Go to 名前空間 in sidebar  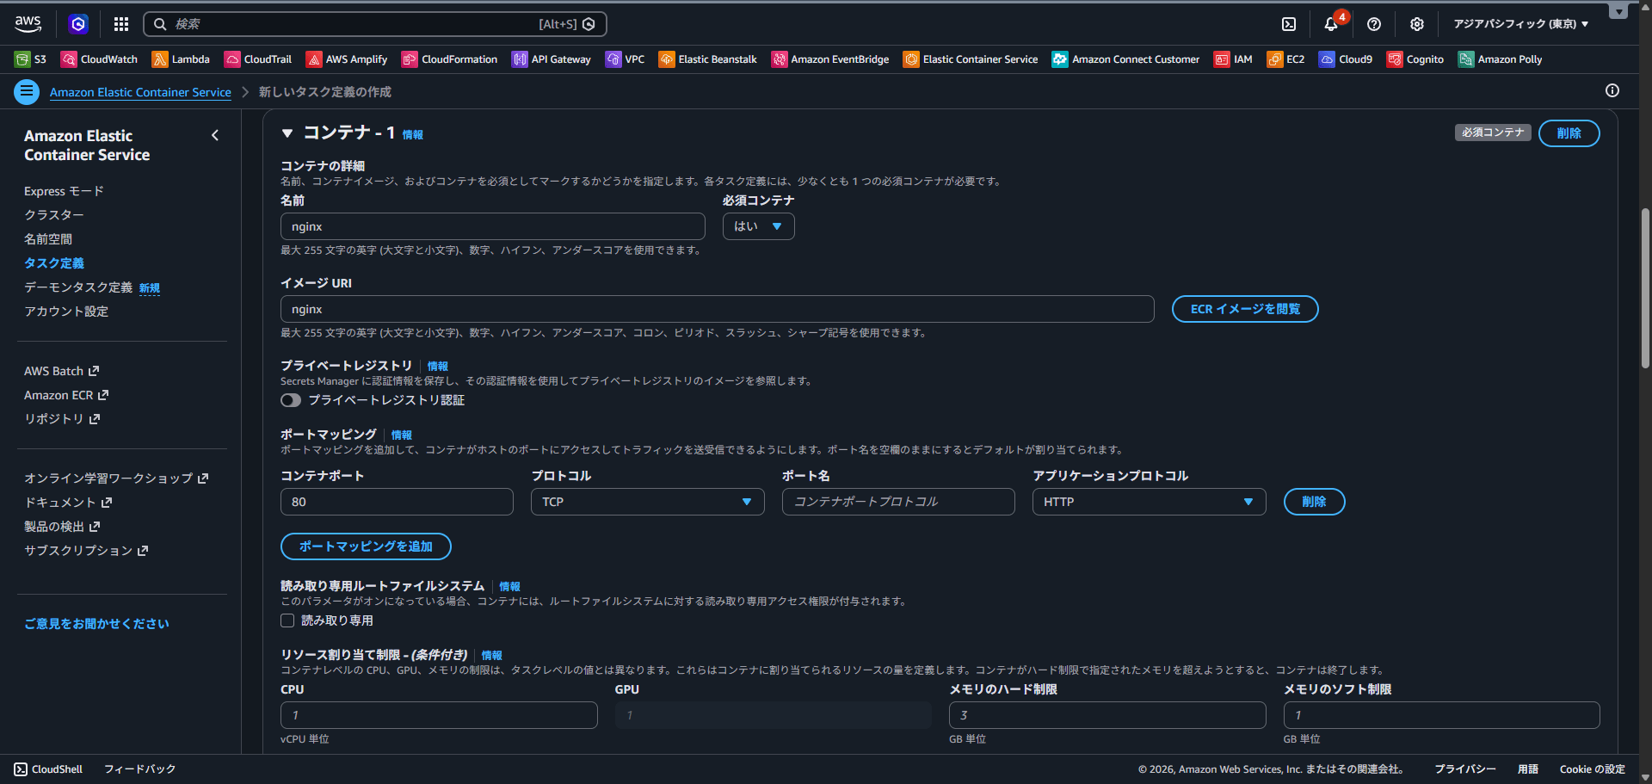click(48, 239)
